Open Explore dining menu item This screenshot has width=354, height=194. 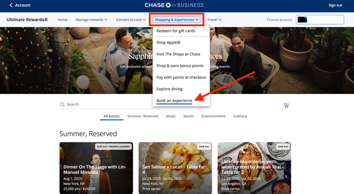(x=169, y=89)
